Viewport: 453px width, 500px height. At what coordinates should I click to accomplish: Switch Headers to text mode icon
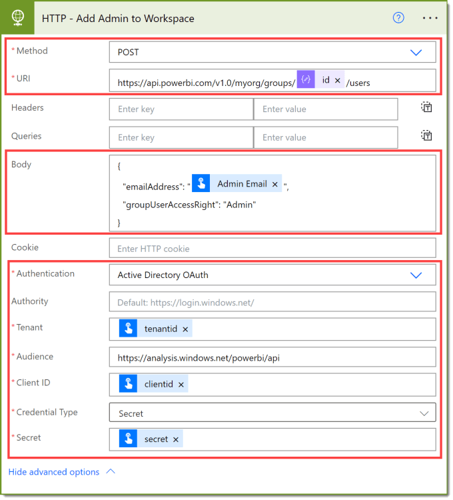point(426,107)
